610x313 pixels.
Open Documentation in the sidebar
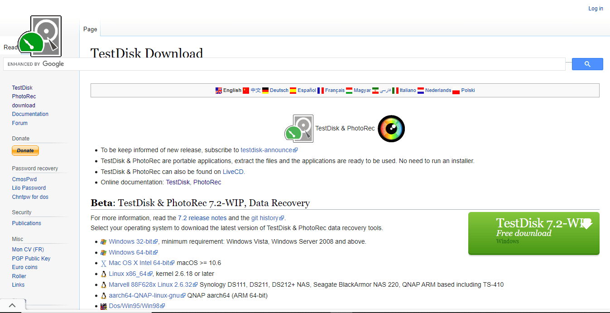tap(30, 114)
